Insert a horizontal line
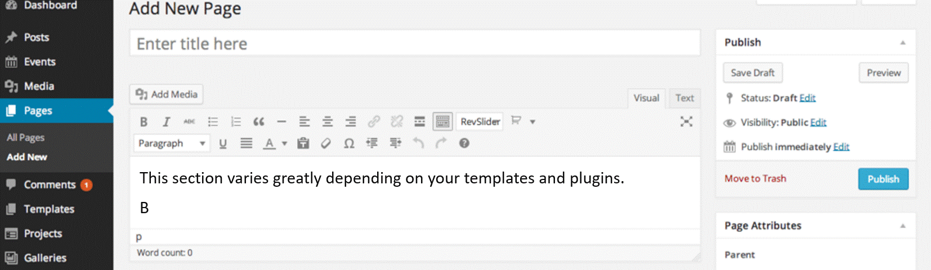 (x=282, y=121)
